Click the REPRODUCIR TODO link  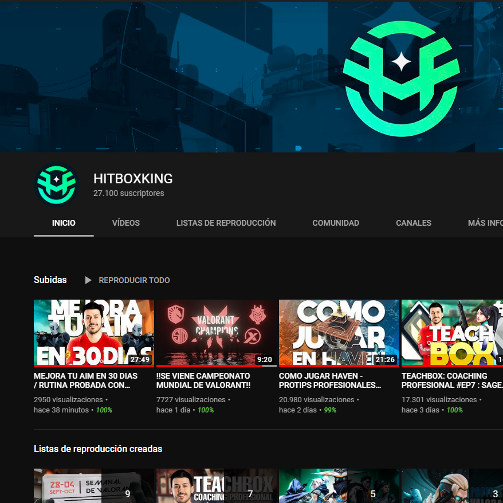pyautogui.click(x=134, y=280)
